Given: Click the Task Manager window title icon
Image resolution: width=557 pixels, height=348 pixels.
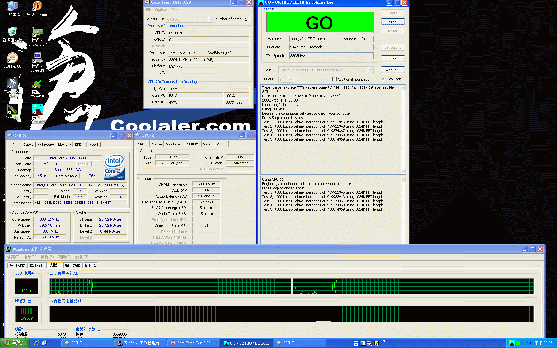Looking at the screenshot, I should pos(9,249).
